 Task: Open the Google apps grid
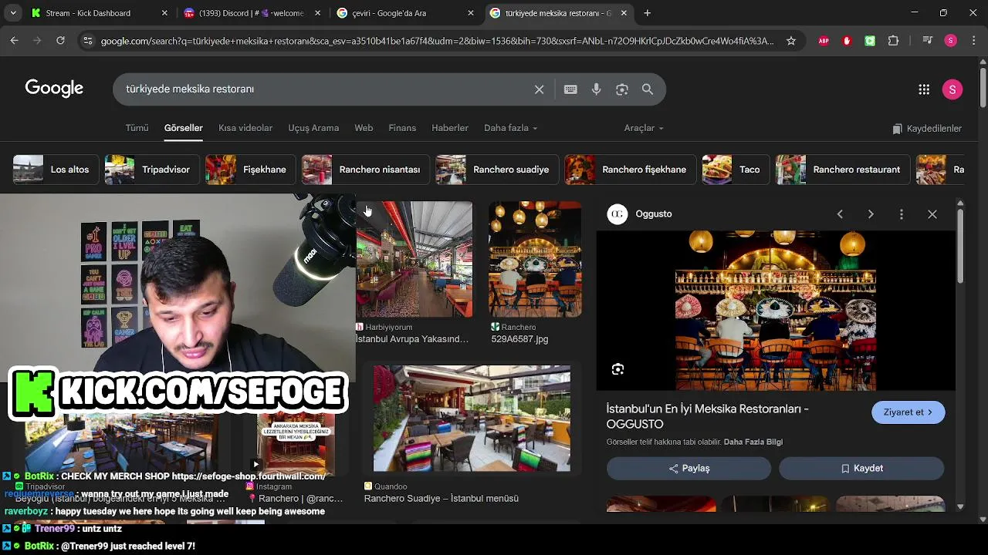click(x=924, y=89)
